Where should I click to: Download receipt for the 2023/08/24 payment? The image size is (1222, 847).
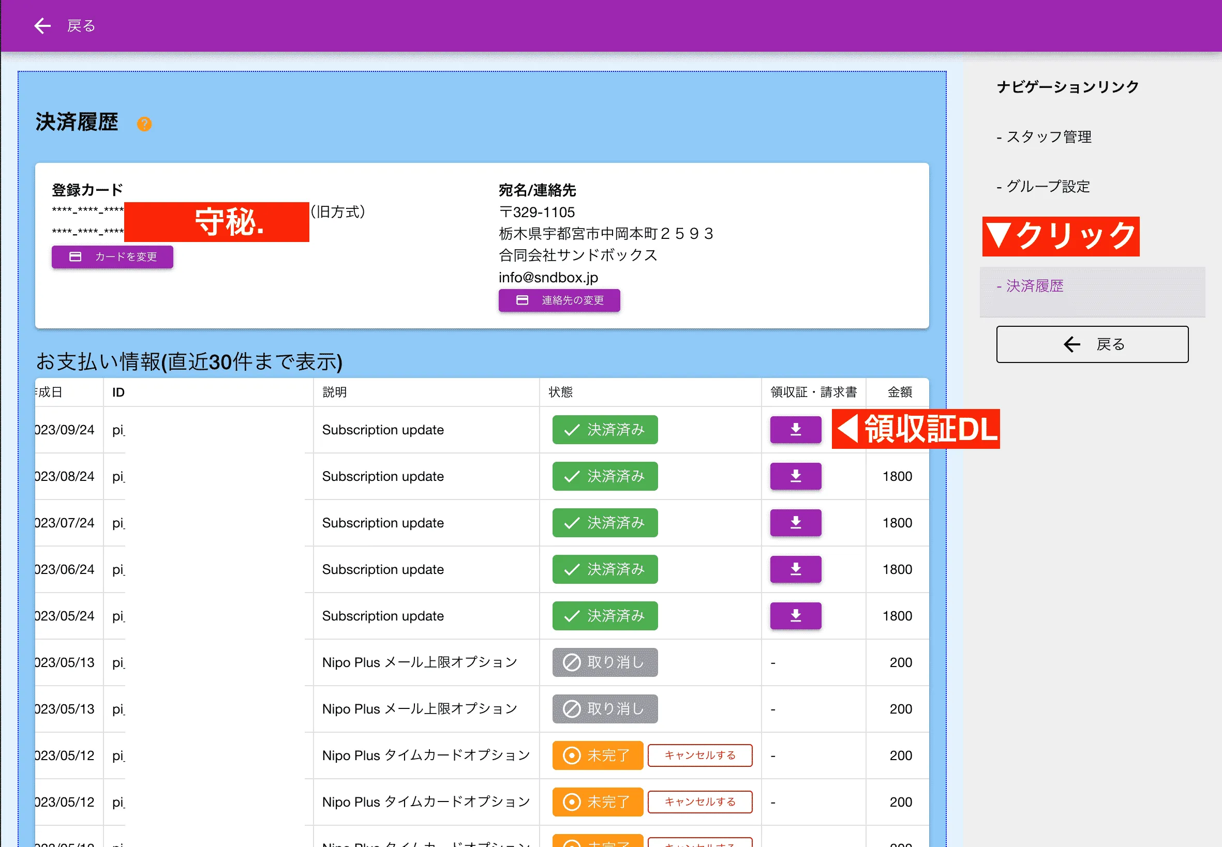point(795,476)
